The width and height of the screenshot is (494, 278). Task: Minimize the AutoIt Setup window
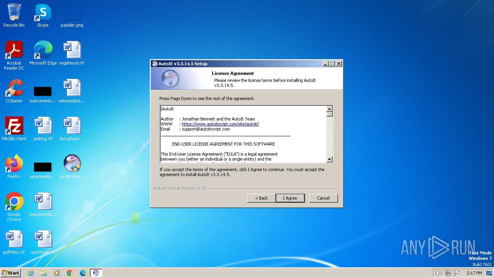(x=325, y=64)
